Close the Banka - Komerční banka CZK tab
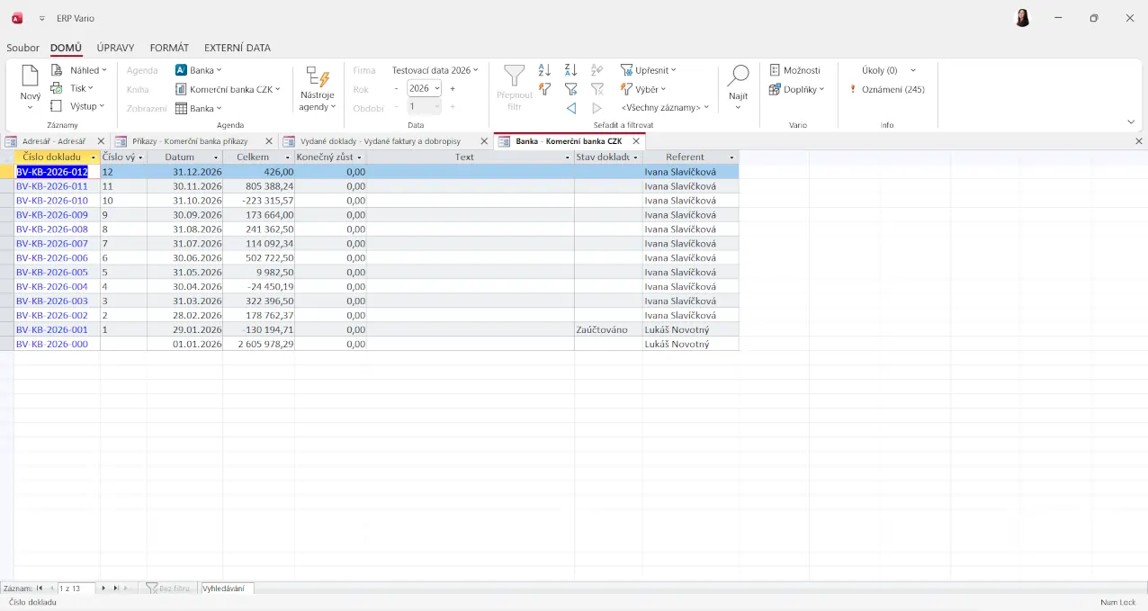 635,141
